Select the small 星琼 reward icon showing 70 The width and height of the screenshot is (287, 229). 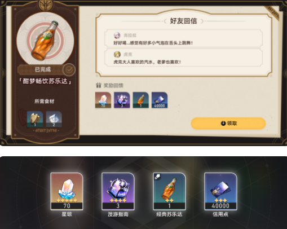(x=103, y=100)
